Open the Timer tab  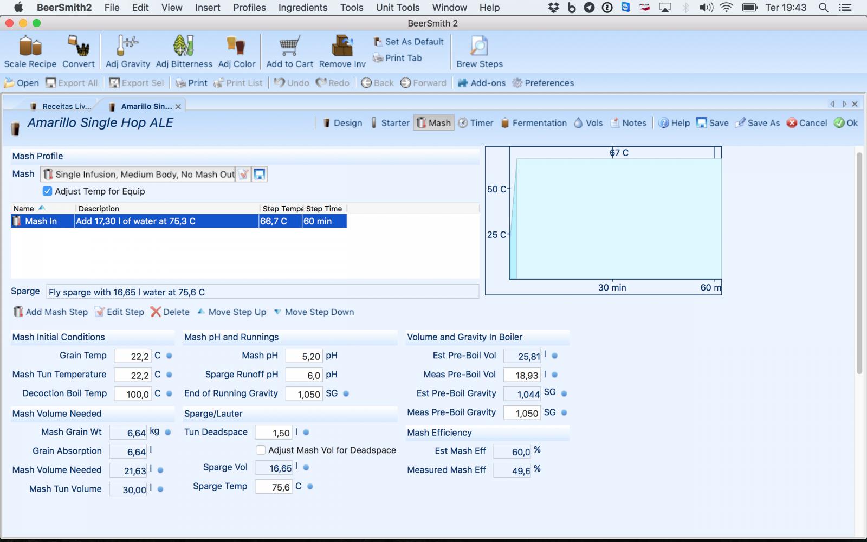[x=476, y=123]
